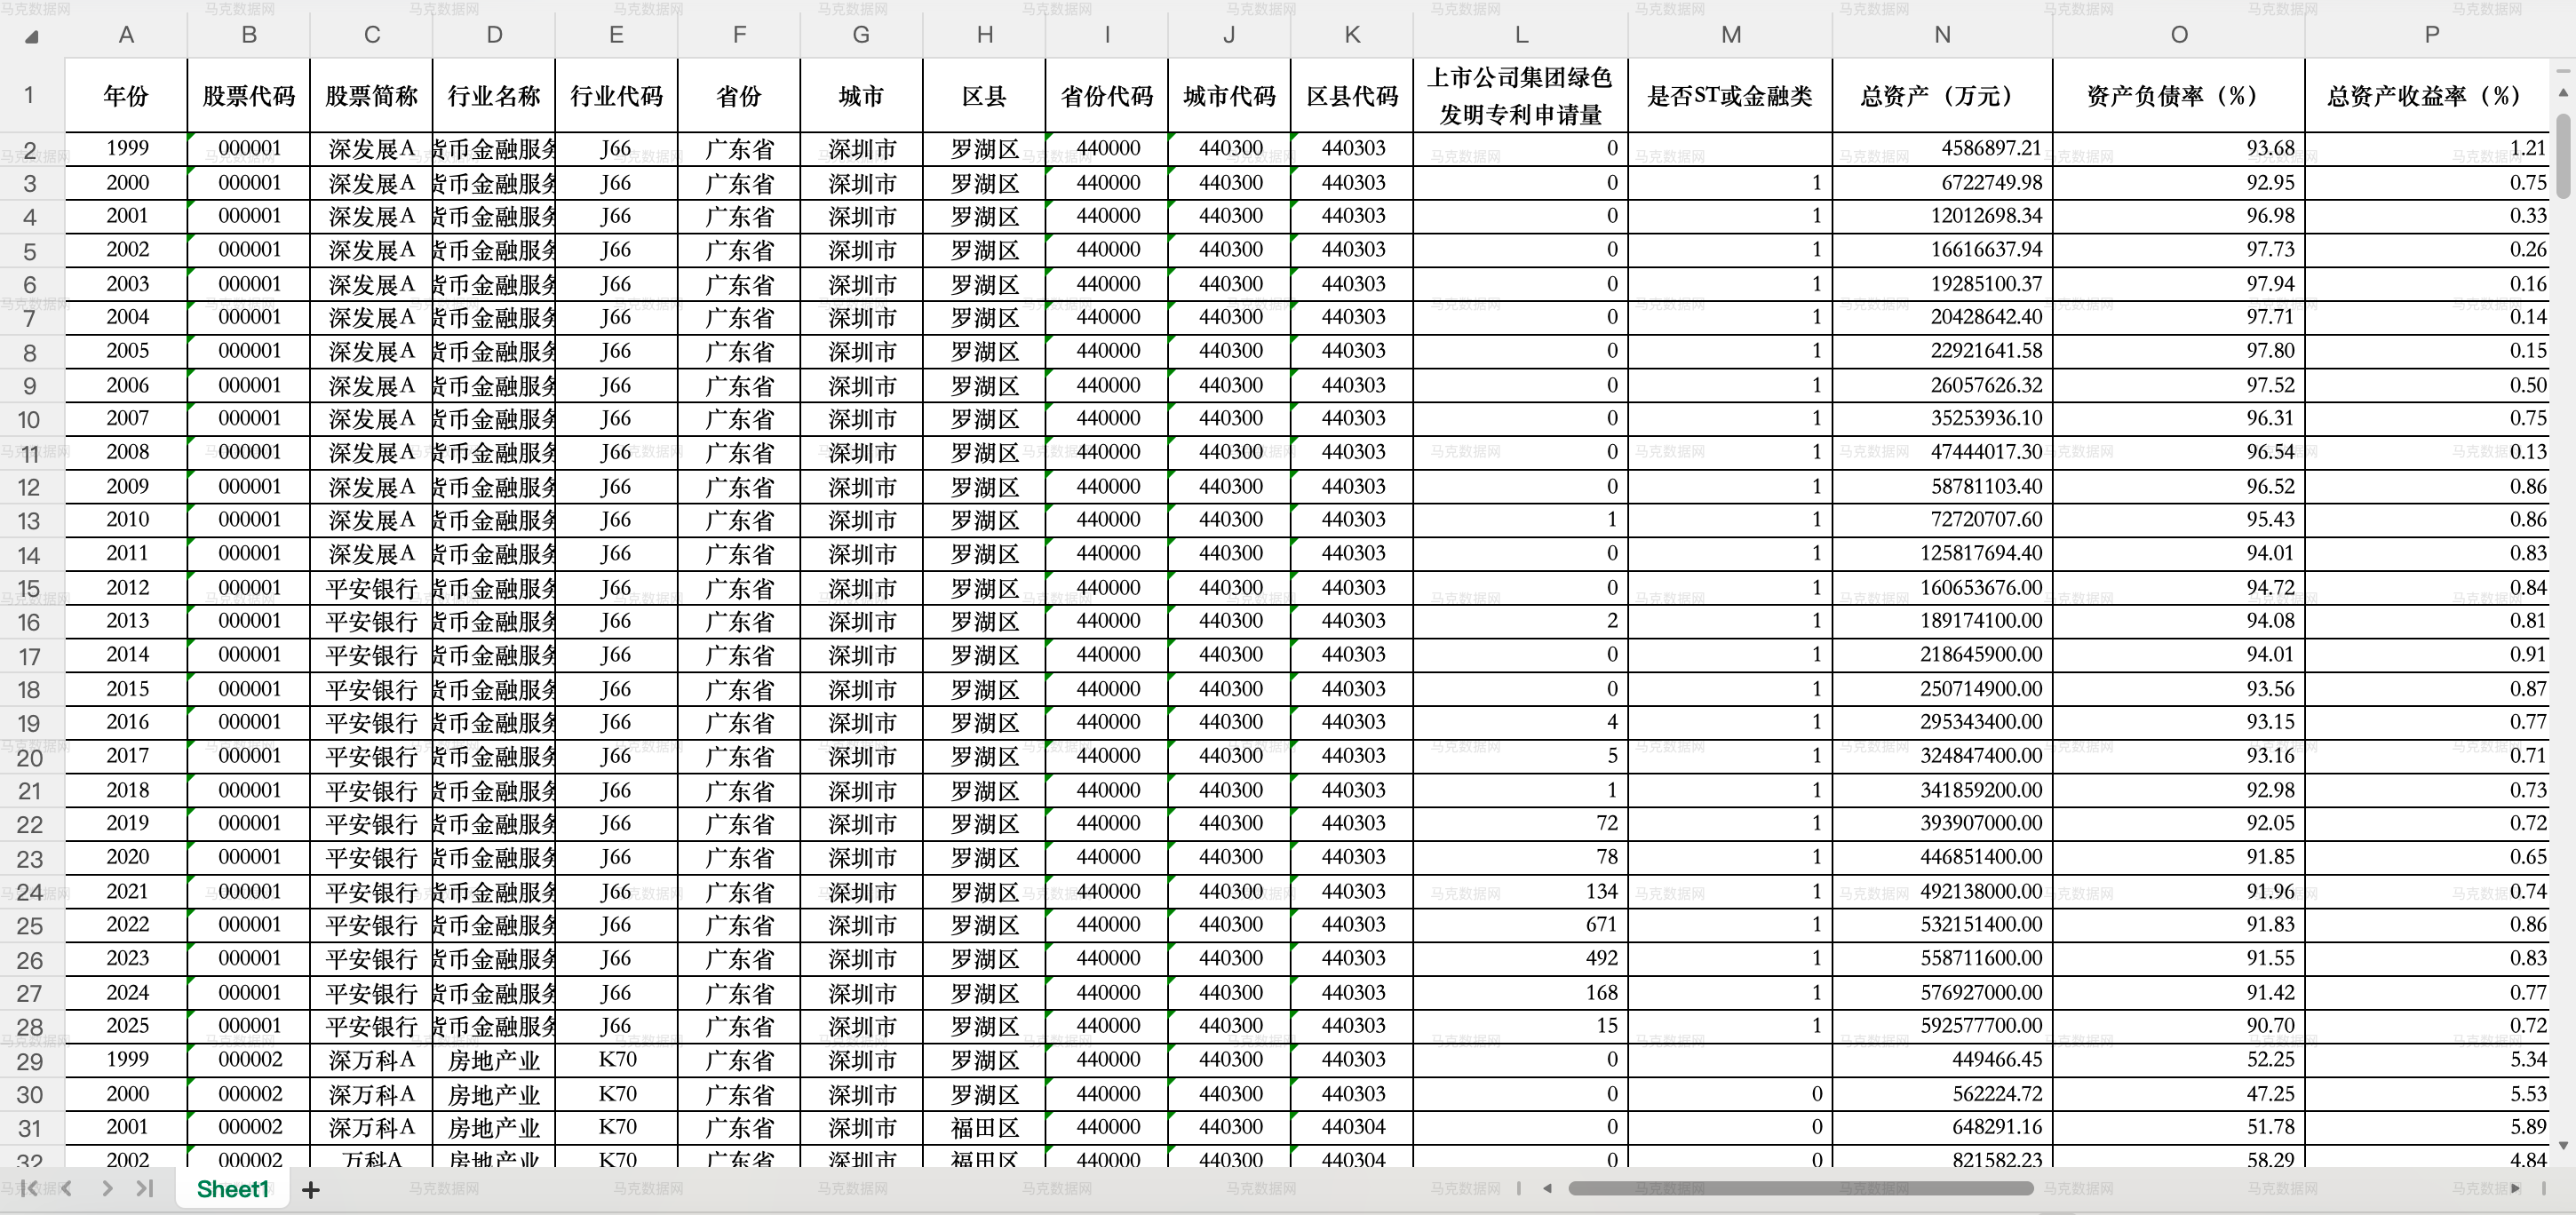Select cell with 深万科A in row 29
Image resolution: width=2576 pixels, height=1215 pixels.
371,1060
